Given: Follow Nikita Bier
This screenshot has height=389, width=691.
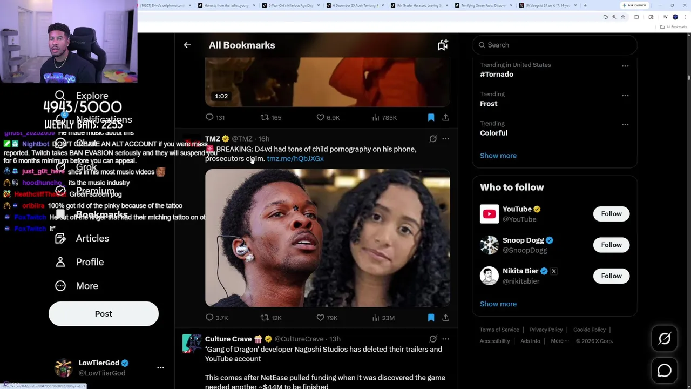Looking at the screenshot, I should coord(611,276).
